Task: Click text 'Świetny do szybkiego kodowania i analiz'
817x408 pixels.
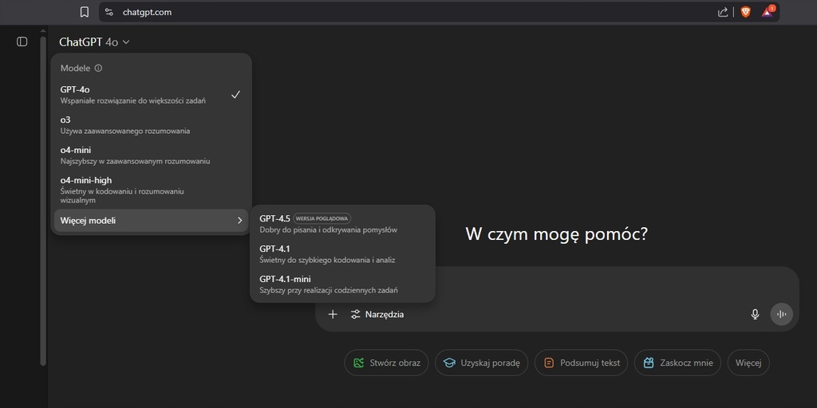Action: coord(327,260)
